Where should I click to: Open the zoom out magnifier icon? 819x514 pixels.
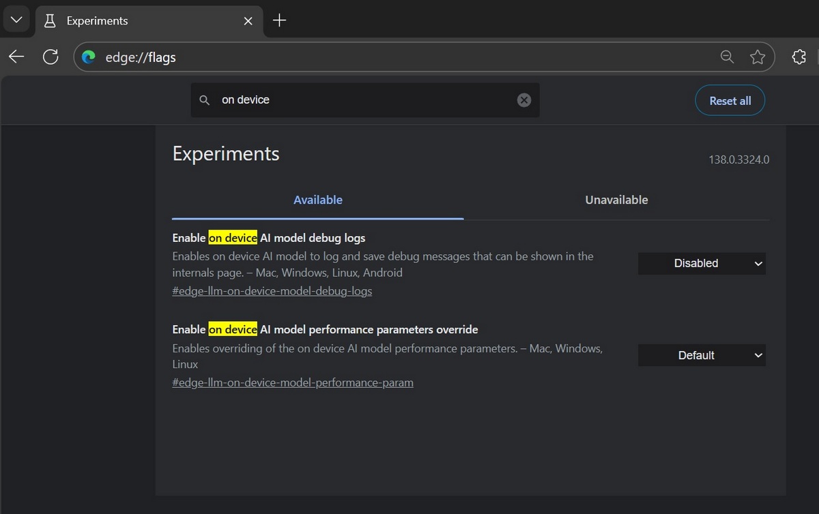tap(727, 57)
